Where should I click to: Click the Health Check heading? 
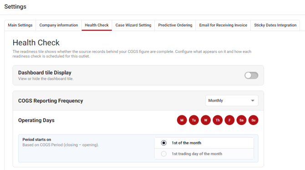point(36,43)
